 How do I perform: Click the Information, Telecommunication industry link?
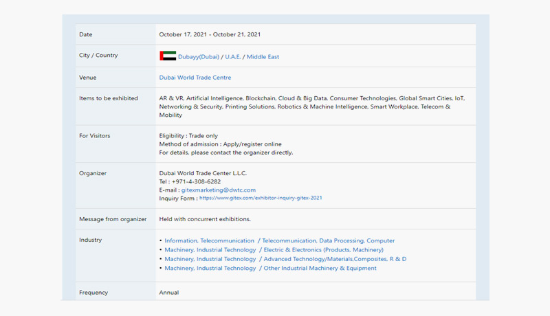[209, 241]
